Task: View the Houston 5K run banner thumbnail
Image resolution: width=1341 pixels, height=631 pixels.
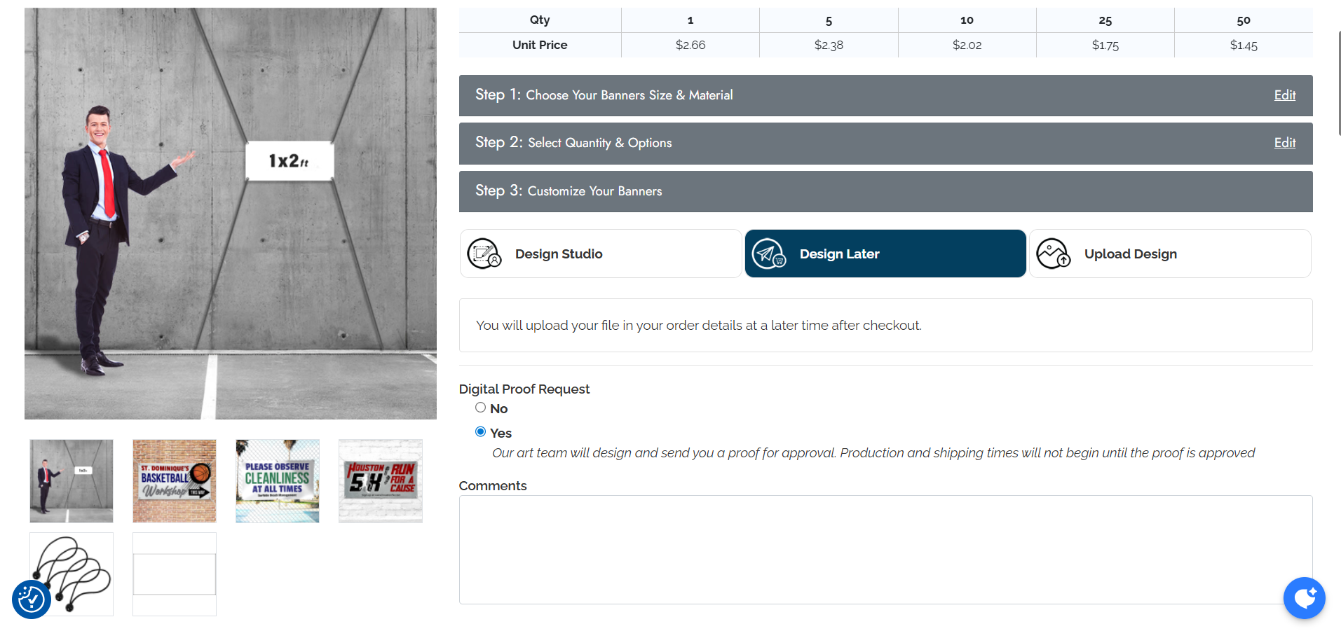Action: click(x=381, y=481)
